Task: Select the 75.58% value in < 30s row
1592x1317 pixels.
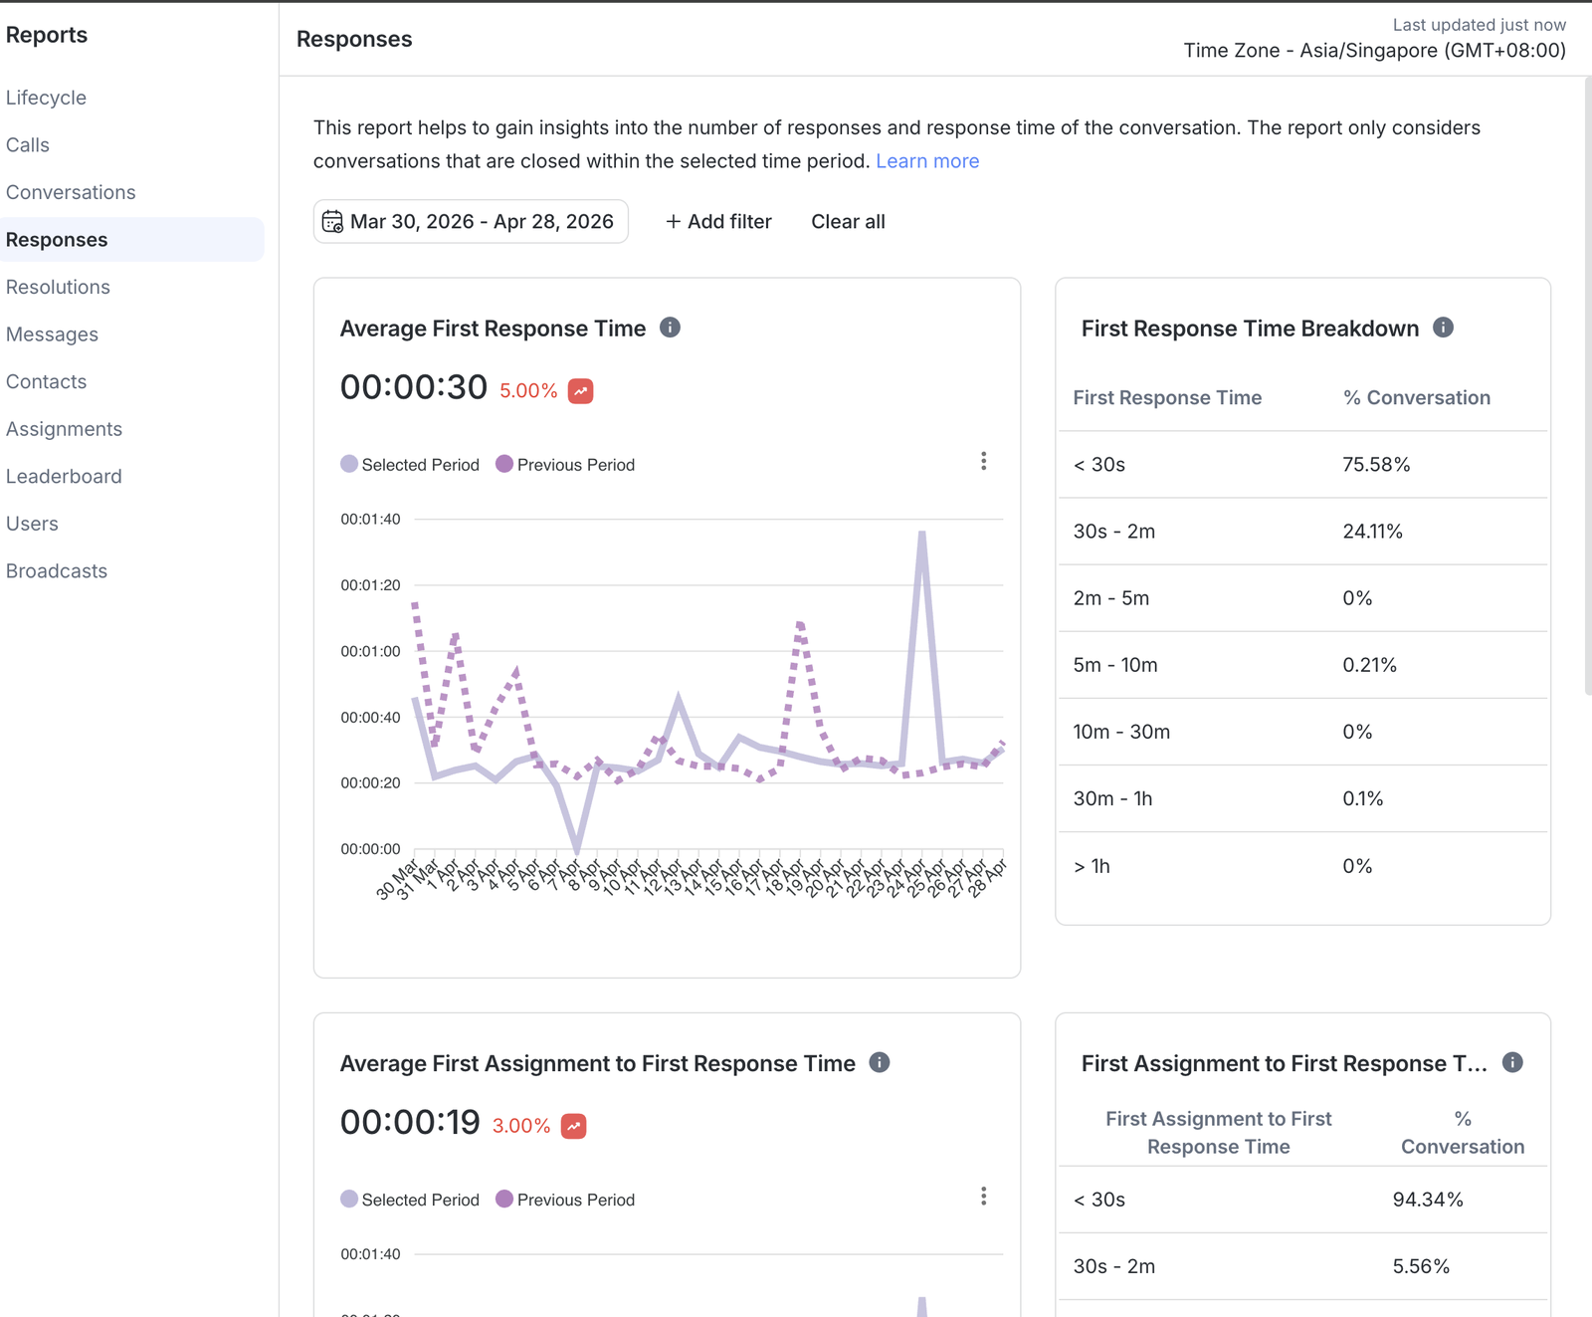Action: [x=1376, y=465]
